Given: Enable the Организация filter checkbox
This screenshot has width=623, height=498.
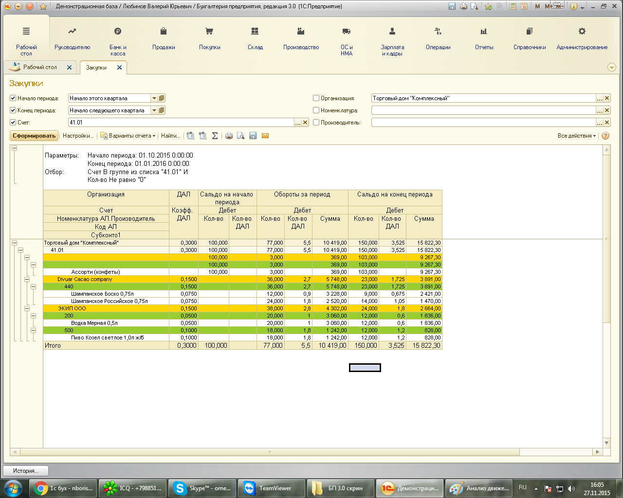Looking at the screenshot, I should (x=316, y=98).
